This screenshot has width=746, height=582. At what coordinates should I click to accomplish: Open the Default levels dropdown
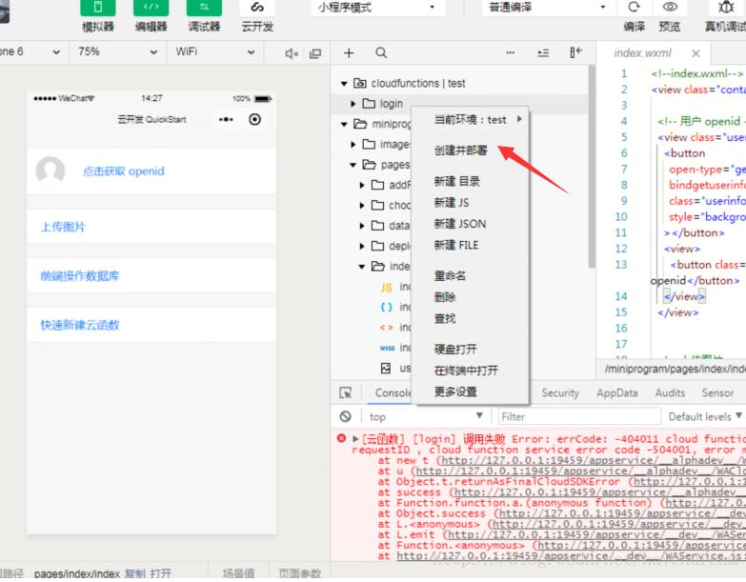coord(705,417)
